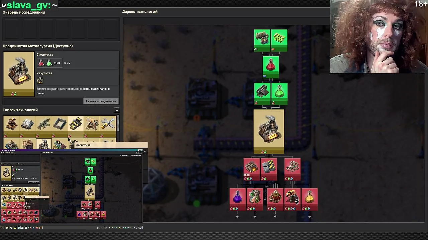This screenshot has width=428, height=240.
Task: Click the Стоимость label
Action: (x=45, y=55)
